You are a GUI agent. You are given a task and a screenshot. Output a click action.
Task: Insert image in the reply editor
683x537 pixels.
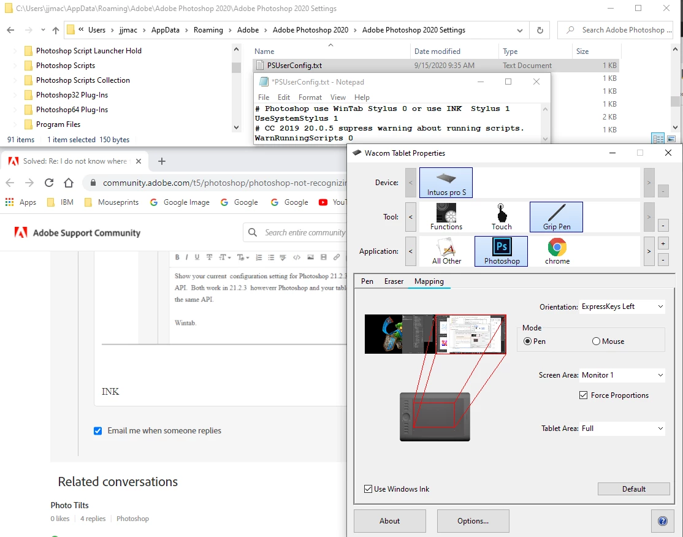311,257
